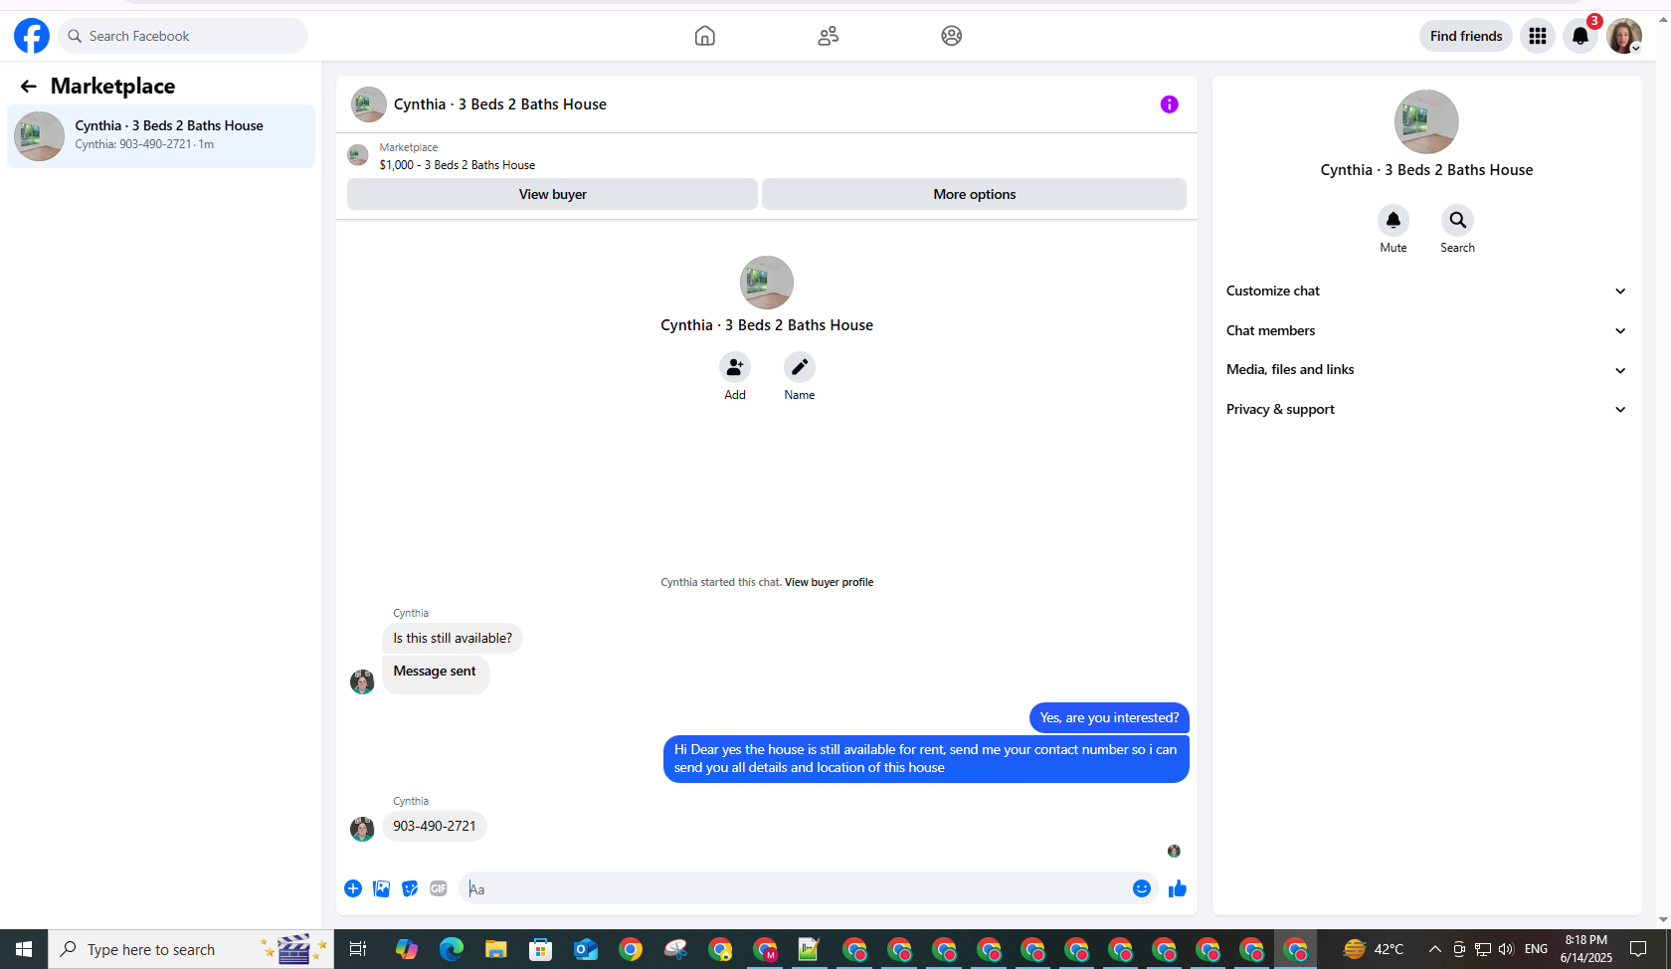The image size is (1671, 969).
Task: Click the View buyer button
Action: click(552, 194)
